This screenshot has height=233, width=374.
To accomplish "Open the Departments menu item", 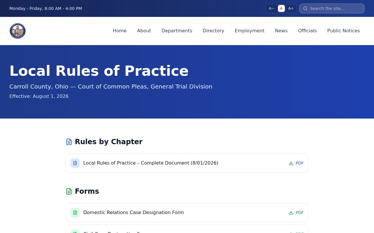I will [x=177, y=31].
